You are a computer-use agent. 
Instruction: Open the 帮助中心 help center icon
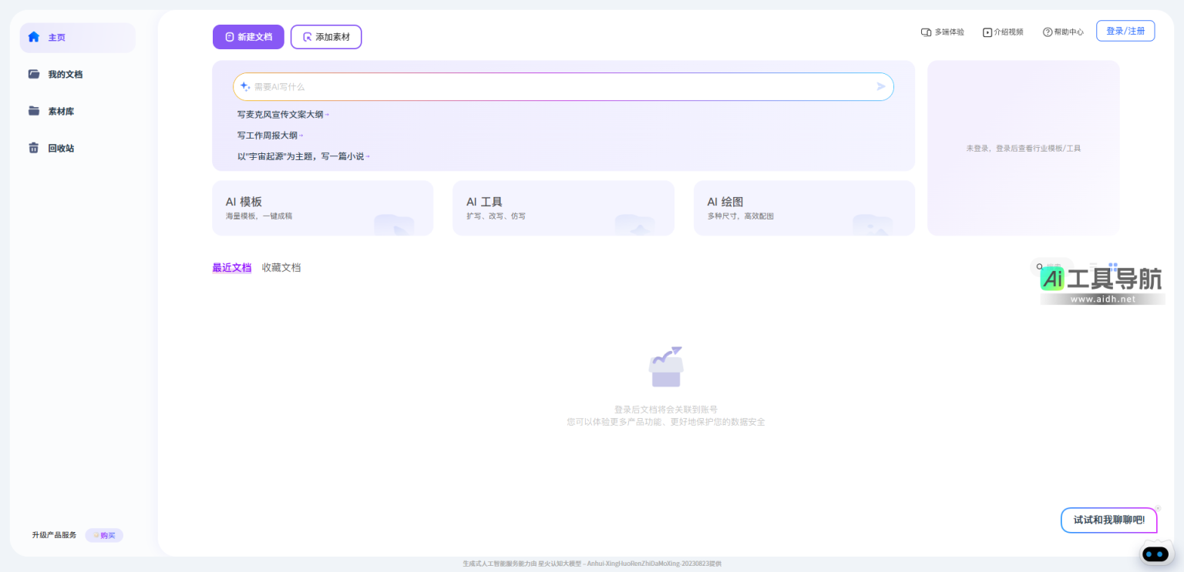point(1046,32)
